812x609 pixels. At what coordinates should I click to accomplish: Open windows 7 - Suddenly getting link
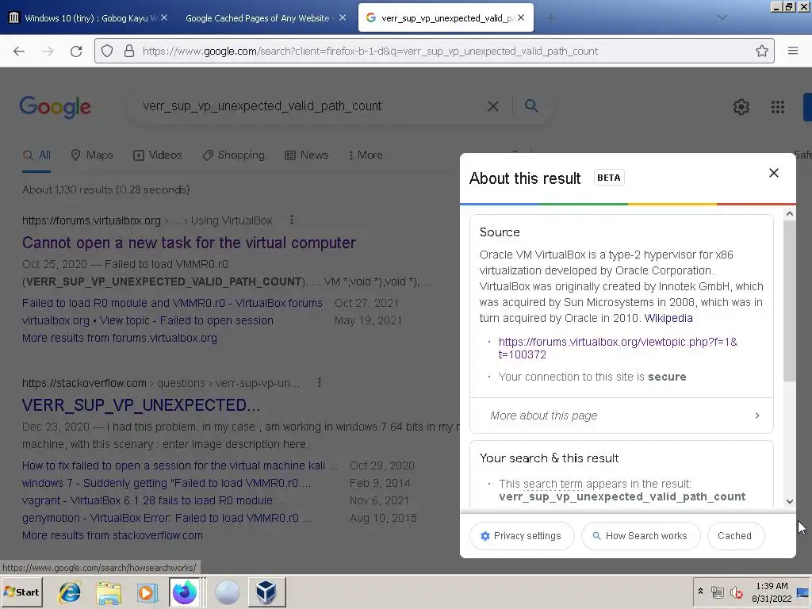167,483
